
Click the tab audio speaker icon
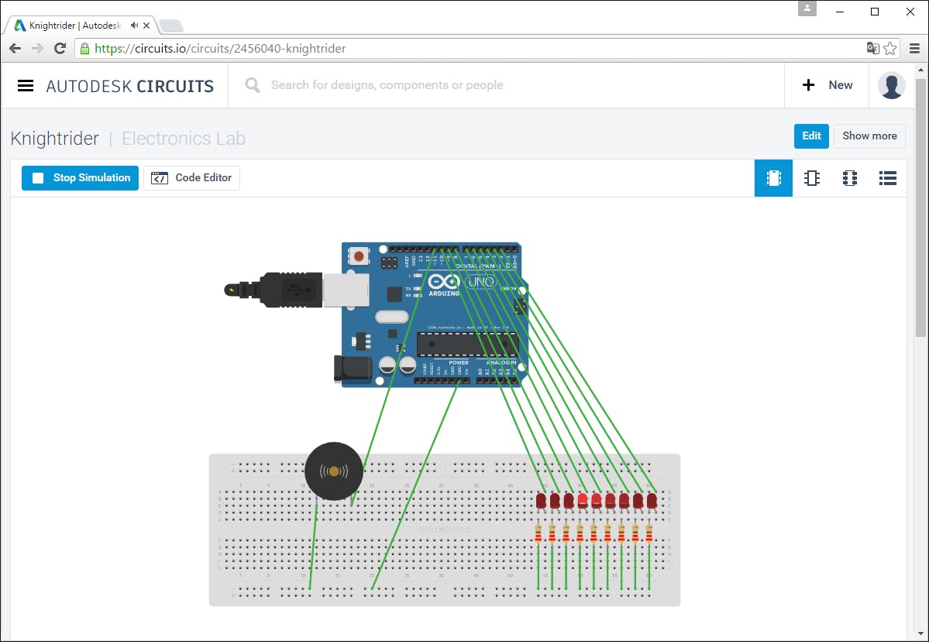tap(135, 26)
